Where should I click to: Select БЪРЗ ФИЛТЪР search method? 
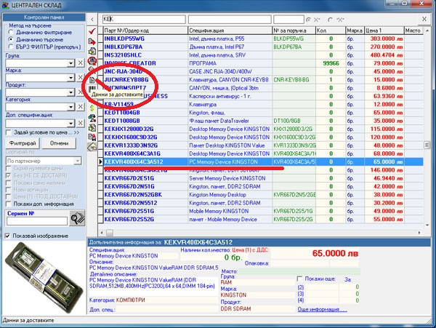point(9,47)
